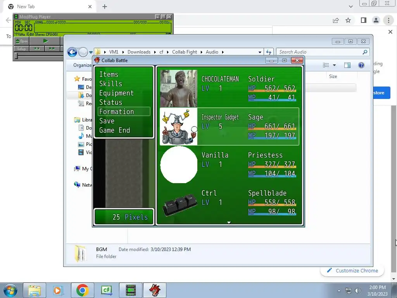397x298 pixels.
Task: Open the address bar history dropdown
Action: (x=260, y=52)
